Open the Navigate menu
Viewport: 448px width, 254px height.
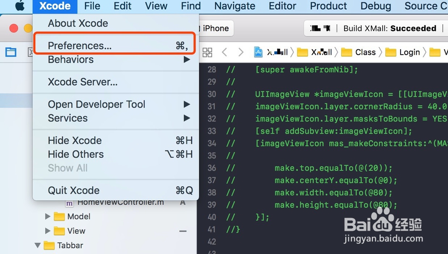tap(235, 6)
